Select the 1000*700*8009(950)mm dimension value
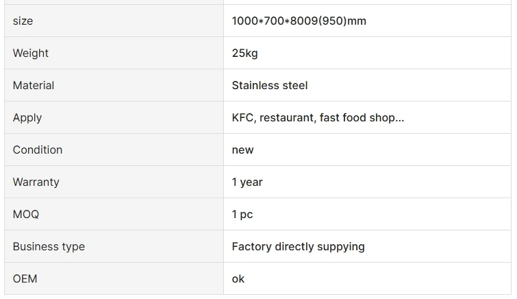 299,21
